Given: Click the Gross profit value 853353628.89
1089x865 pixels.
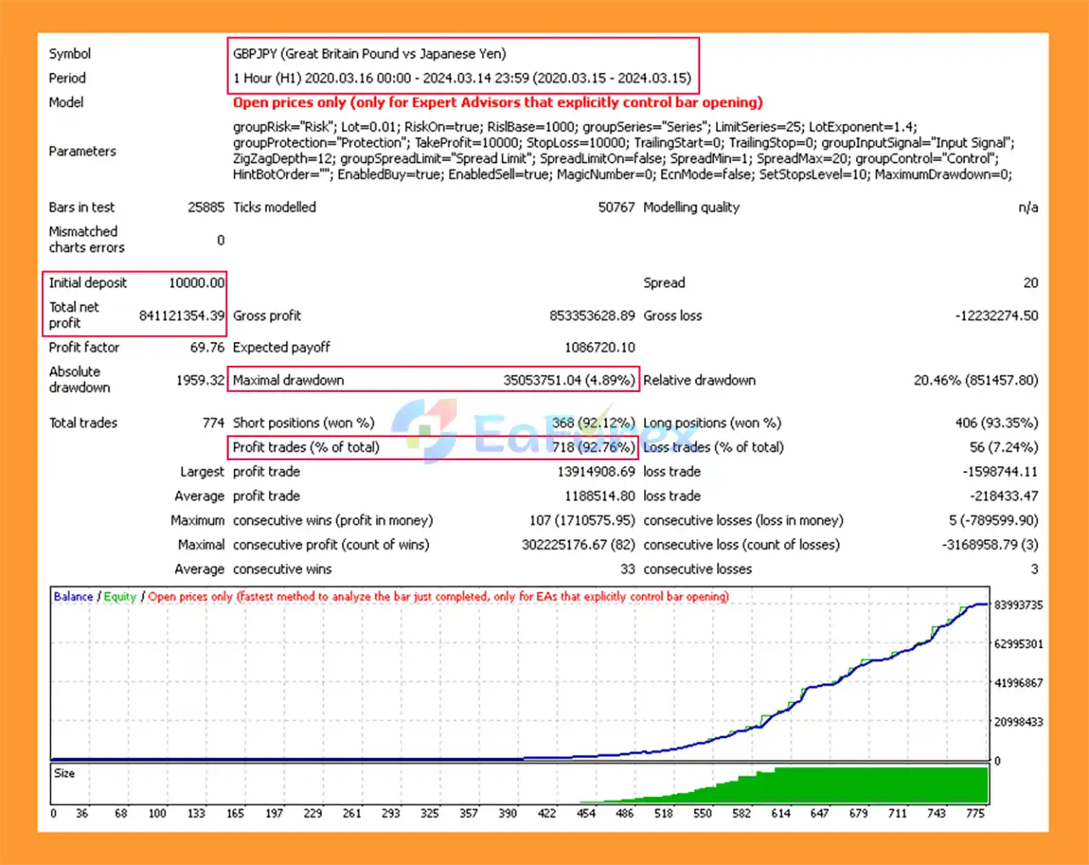Looking at the screenshot, I should pos(591,316).
